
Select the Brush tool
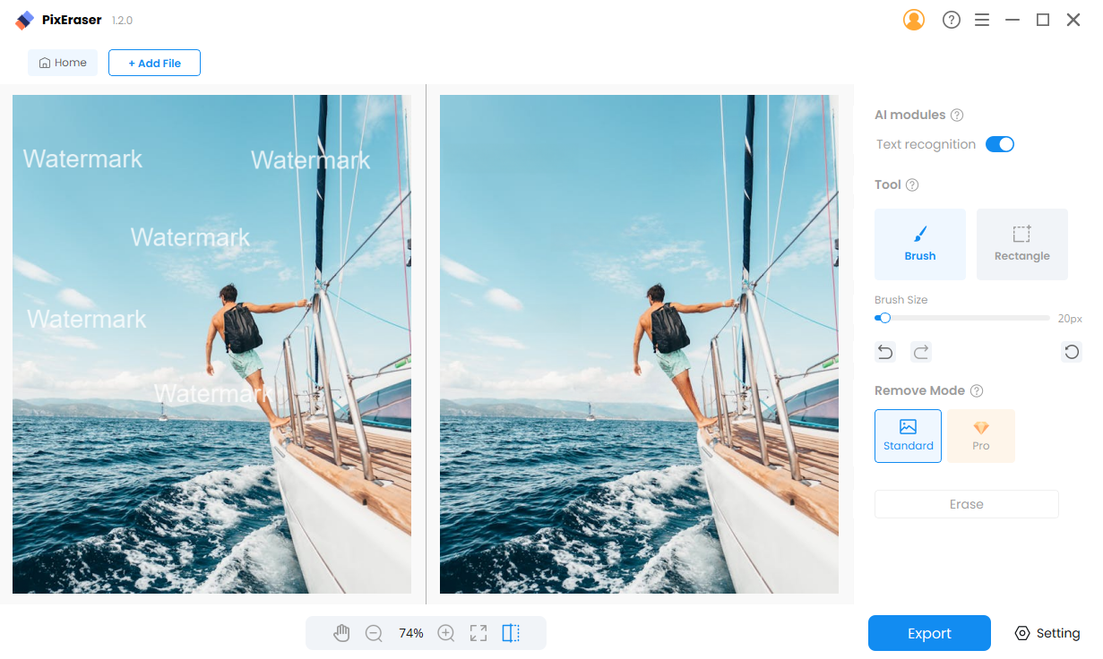(920, 244)
